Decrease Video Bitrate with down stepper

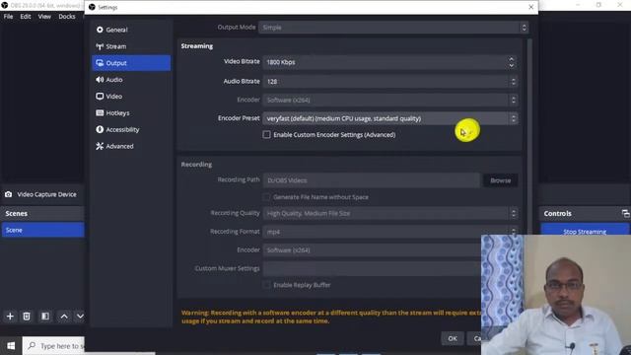tap(511, 65)
